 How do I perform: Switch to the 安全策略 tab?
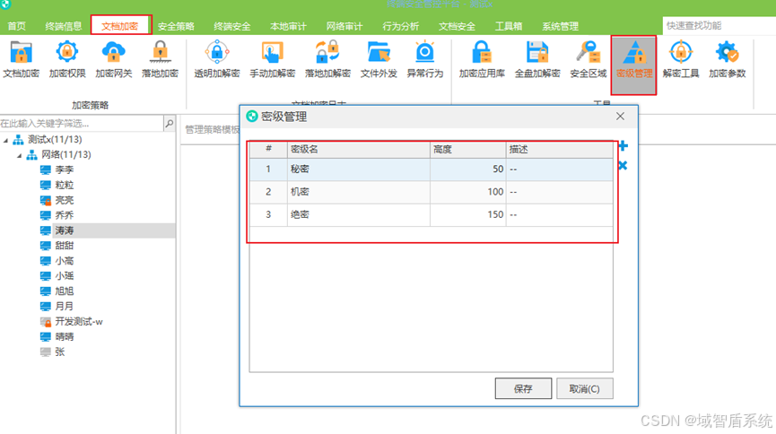176,26
